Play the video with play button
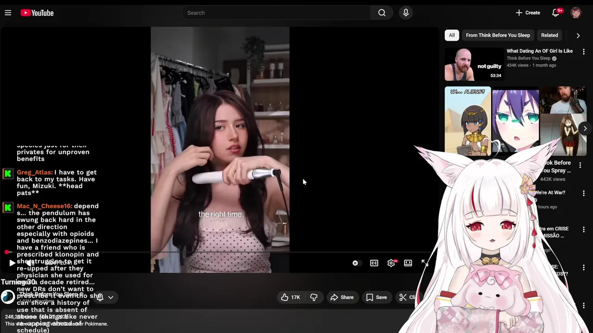This screenshot has width=593, height=333. 12,263
